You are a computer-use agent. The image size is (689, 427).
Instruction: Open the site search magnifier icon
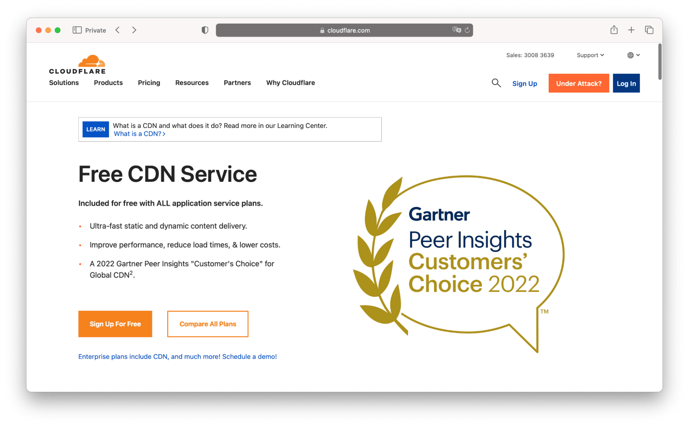(496, 83)
